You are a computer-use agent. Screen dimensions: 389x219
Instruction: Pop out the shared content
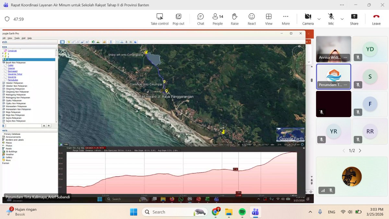[178, 19]
